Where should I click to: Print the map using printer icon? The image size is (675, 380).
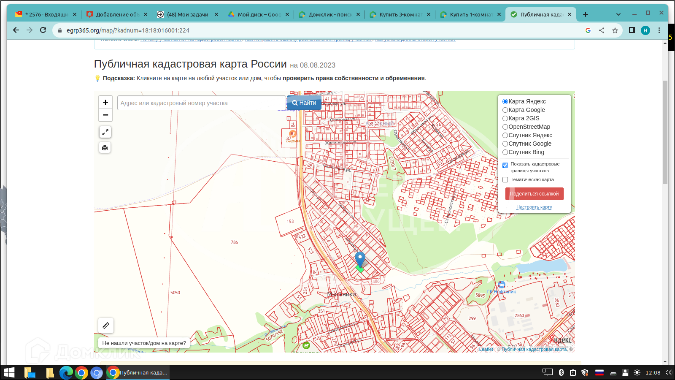105,147
